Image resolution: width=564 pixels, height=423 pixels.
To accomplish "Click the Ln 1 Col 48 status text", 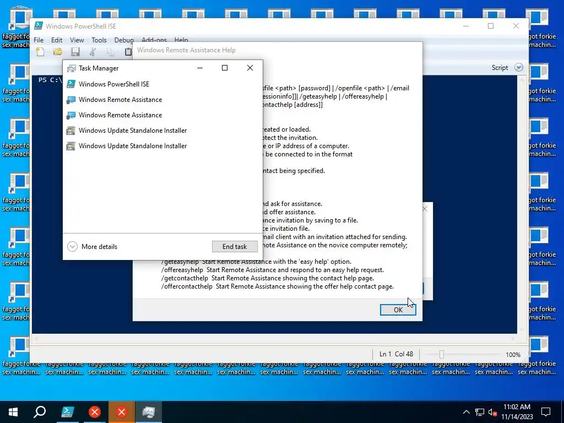I will [x=396, y=354].
